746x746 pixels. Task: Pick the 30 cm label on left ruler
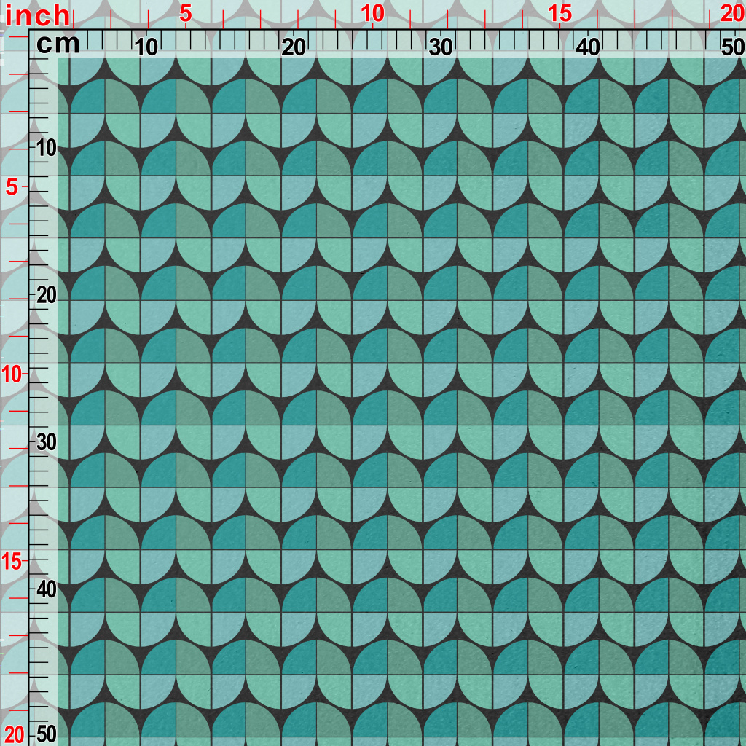coord(47,442)
